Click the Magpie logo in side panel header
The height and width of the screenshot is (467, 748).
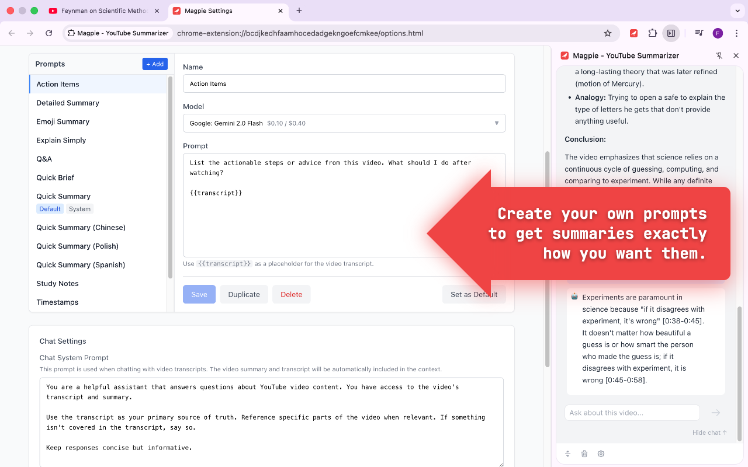(565, 55)
